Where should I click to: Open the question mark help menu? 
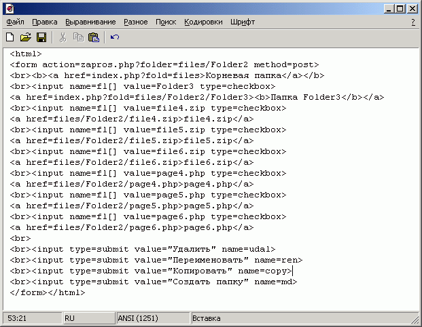(x=413, y=22)
